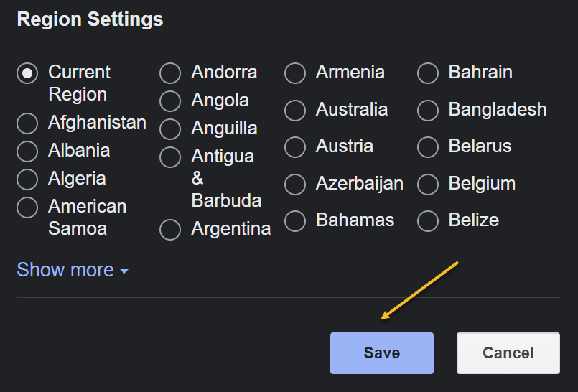
Task: Expand the Show more regions list
Action: point(72,270)
